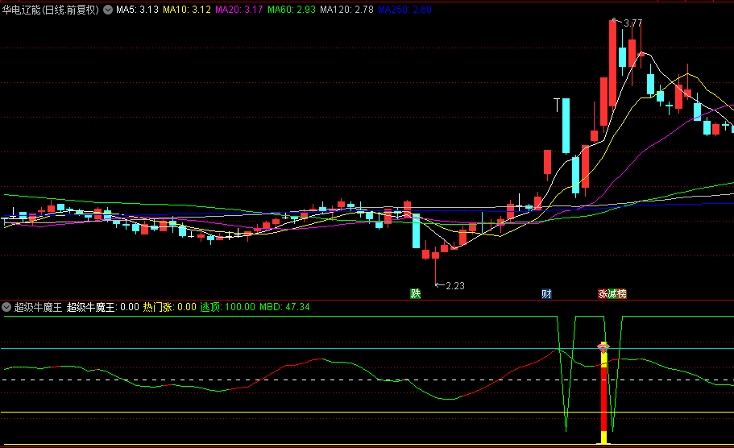Select the yellow MA10 label
The height and width of the screenshot is (448, 734).
click(187, 10)
